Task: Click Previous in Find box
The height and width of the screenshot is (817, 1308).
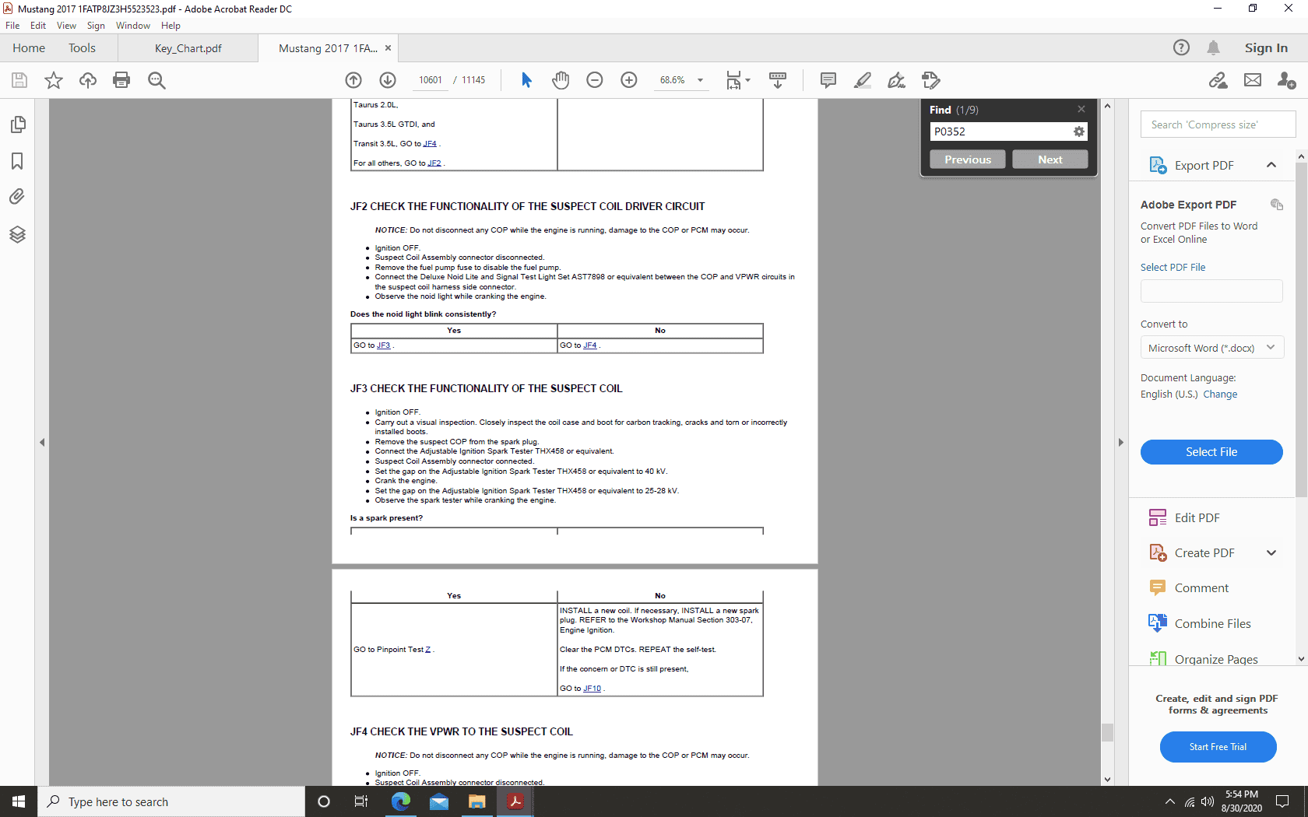Action: coord(968,160)
